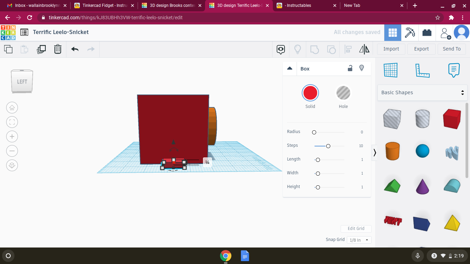Open the Basic Shapes dropdown
The height and width of the screenshot is (264, 470).
[423, 92]
